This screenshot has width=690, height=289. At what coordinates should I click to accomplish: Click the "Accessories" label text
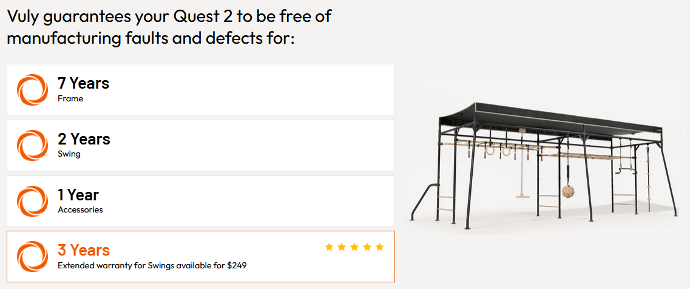click(80, 210)
